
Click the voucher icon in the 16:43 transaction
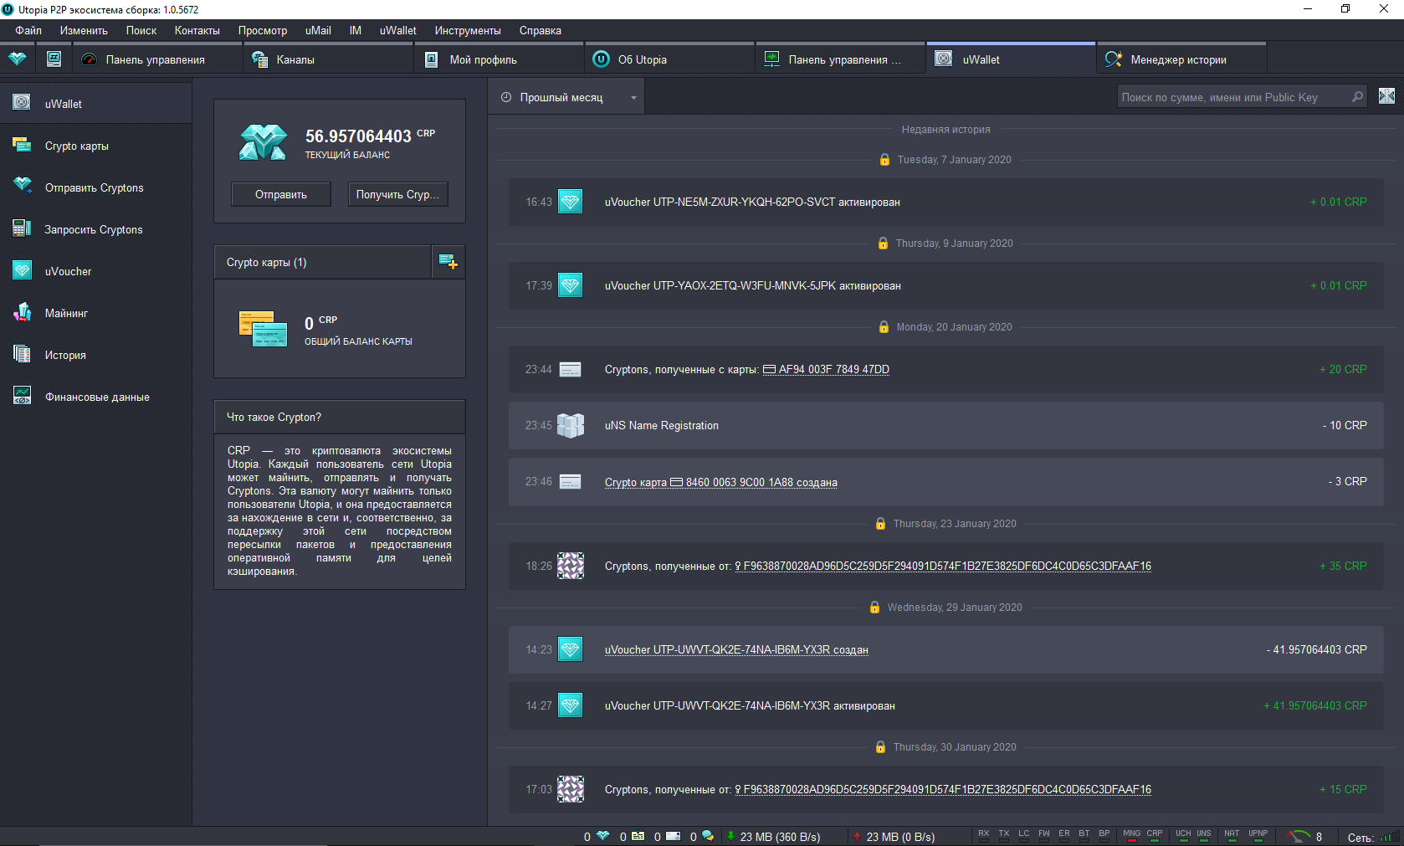[570, 202]
